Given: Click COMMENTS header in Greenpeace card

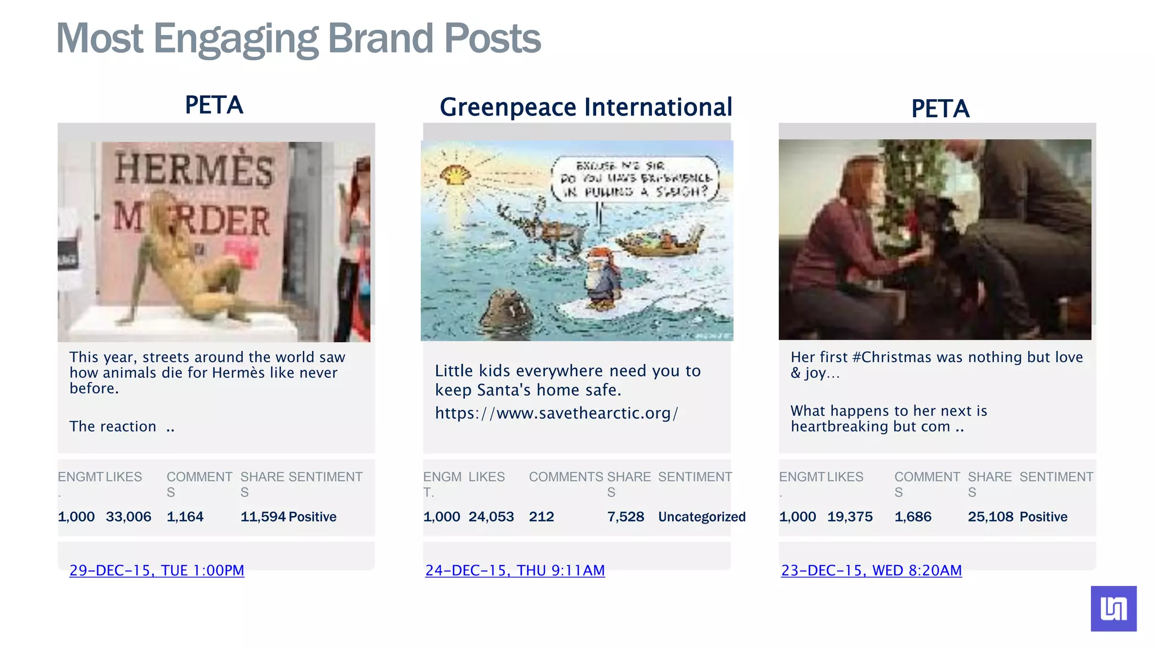Looking at the screenshot, I should tap(566, 477).
